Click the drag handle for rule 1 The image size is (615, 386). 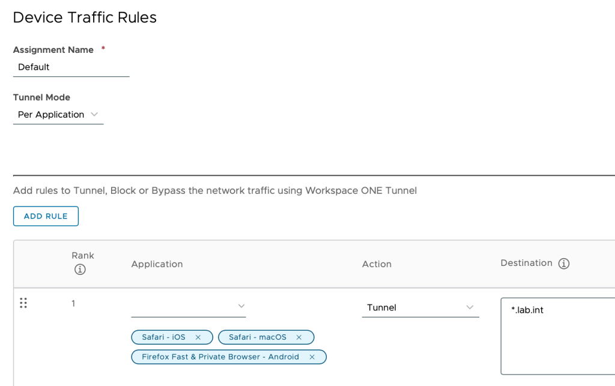[23, 303]
